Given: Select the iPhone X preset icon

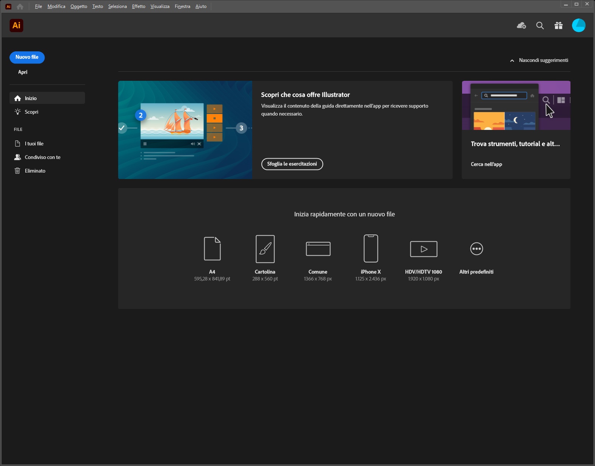Looking at the screenshot, I should click(x=371, y=248).
